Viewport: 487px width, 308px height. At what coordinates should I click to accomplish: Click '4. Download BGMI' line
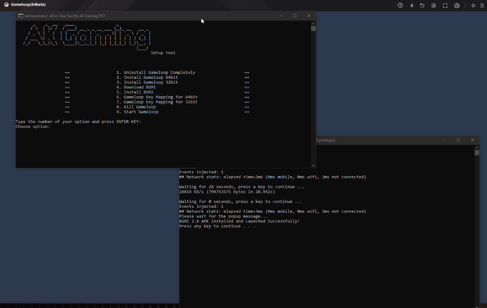(136, 87)
